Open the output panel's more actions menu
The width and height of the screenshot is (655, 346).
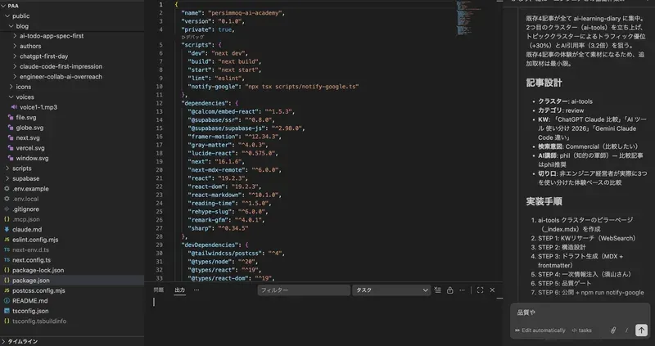[x=462, y=290]
